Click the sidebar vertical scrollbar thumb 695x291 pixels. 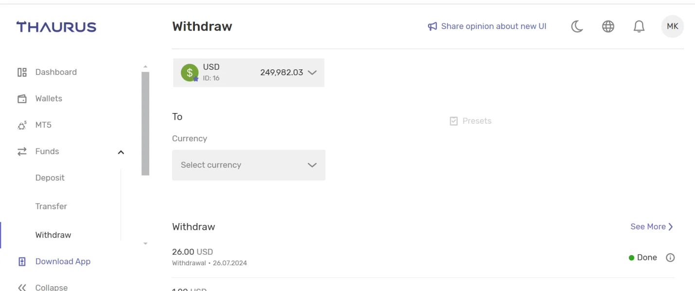click(x=145, y=123)
